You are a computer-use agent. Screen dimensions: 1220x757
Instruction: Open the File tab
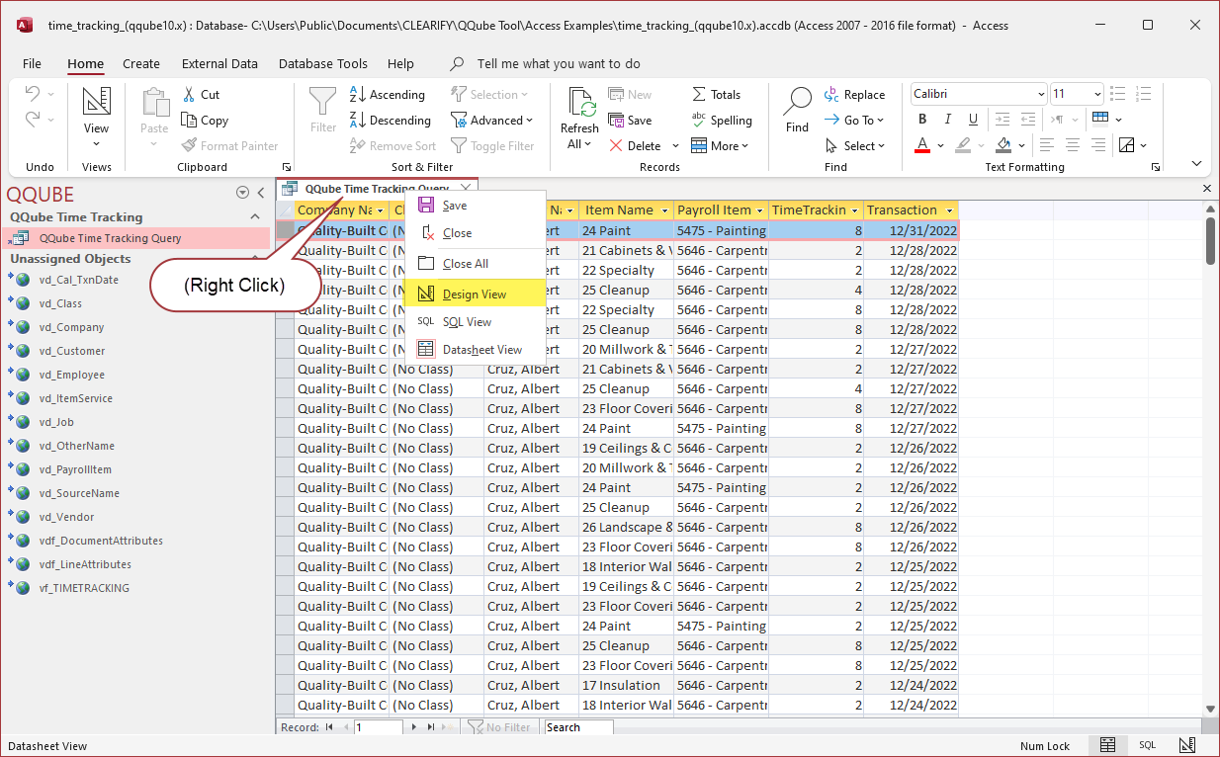(32, 63)
